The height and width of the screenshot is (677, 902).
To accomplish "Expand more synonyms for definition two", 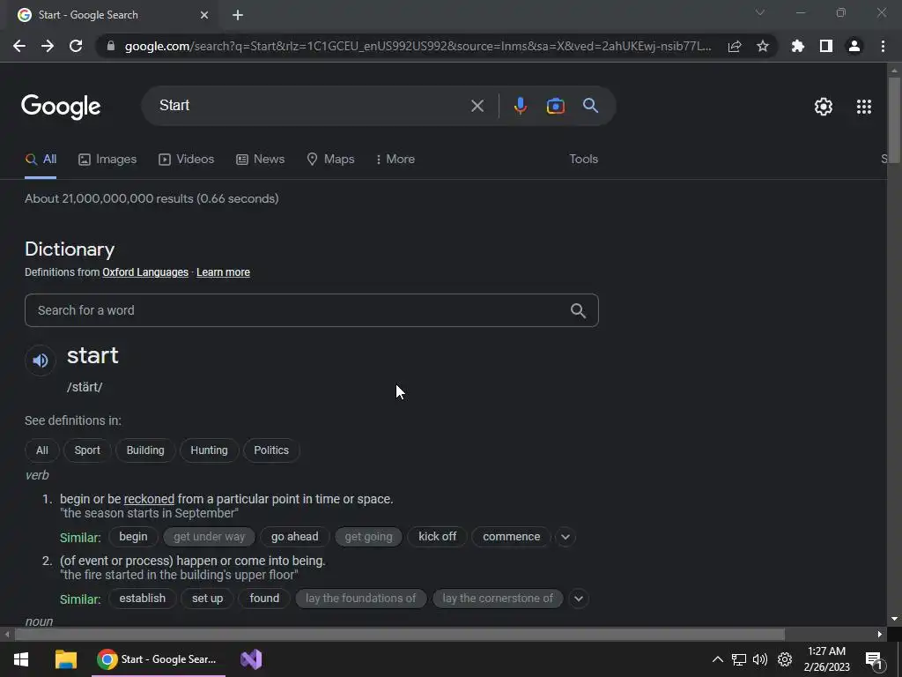I will click(579, 599).
